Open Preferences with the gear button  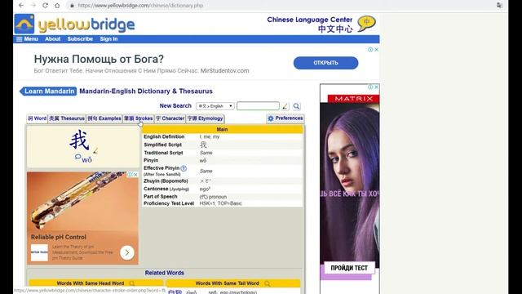tap(285, 118)
